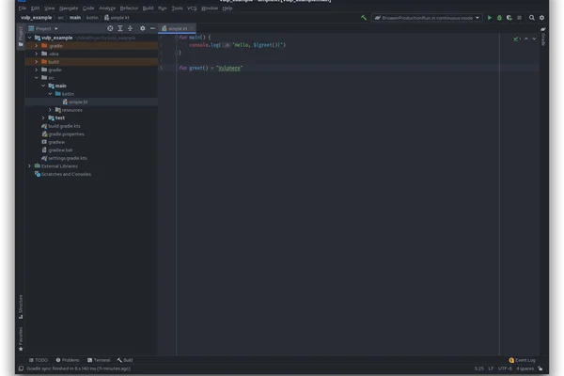
Task: Click the underlined string in greet()
Action: 229,68
